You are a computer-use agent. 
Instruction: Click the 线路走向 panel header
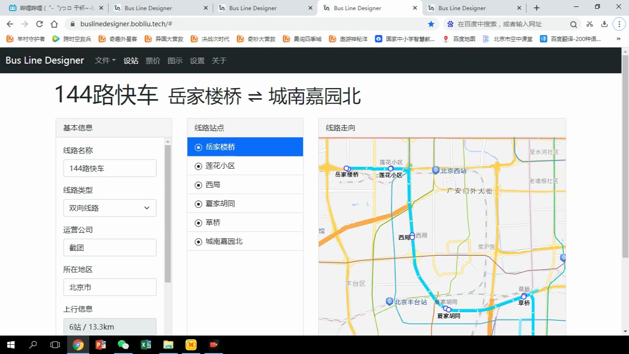[x=442, y=128]
